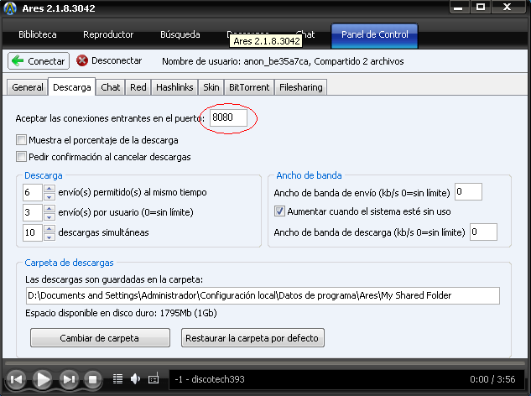Image resolution: width=531 pixels, height=396 pixels.
Task: Skip to next track in player
Action: coord(69,379)
